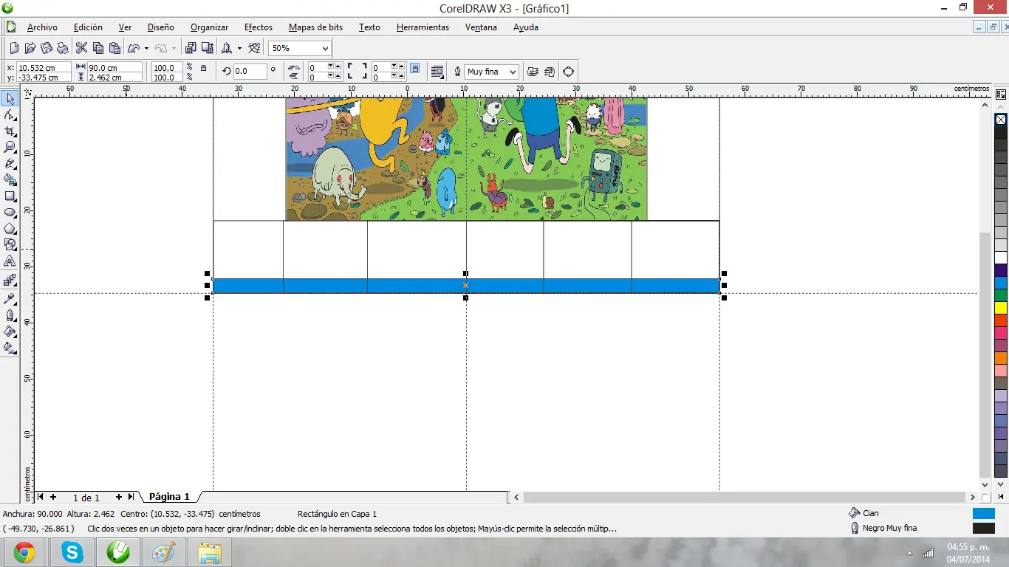Screen dimensions: 1009x567
Task: Select the Rectangle tool
Action: point(10,196)
